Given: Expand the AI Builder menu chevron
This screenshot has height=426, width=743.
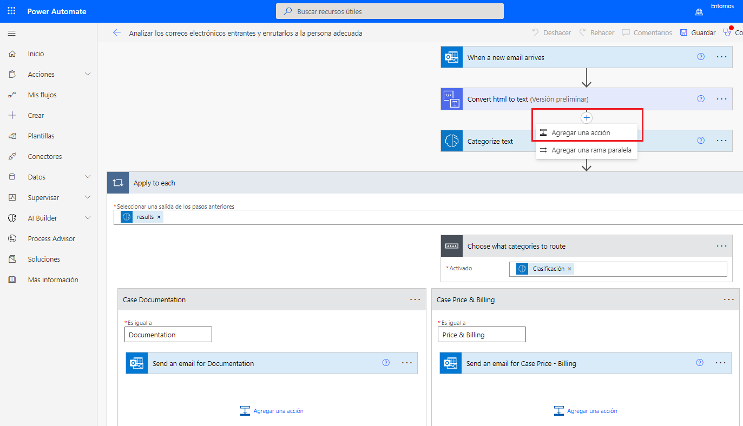Looking at the screenshot, I should pyautogui.click(x=88, y=218).
